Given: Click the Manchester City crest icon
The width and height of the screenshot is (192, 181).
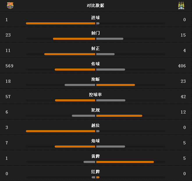Looking at the screenshot, I should [x=181, y=6].
